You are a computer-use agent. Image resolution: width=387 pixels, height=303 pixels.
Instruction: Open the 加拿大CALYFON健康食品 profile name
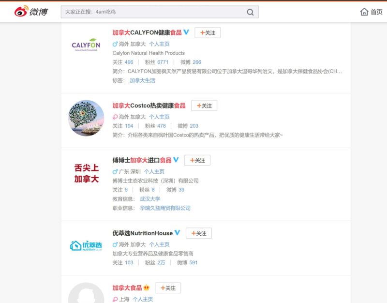pos(147,32)
